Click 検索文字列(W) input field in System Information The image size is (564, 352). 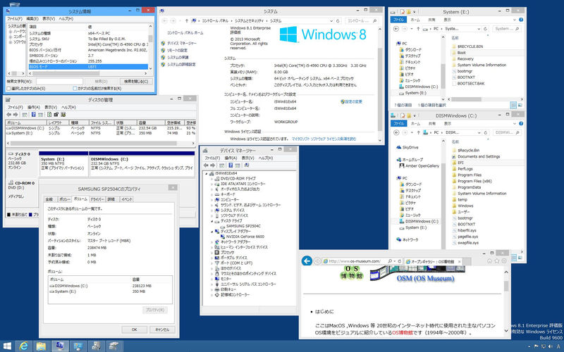[59, 82]
